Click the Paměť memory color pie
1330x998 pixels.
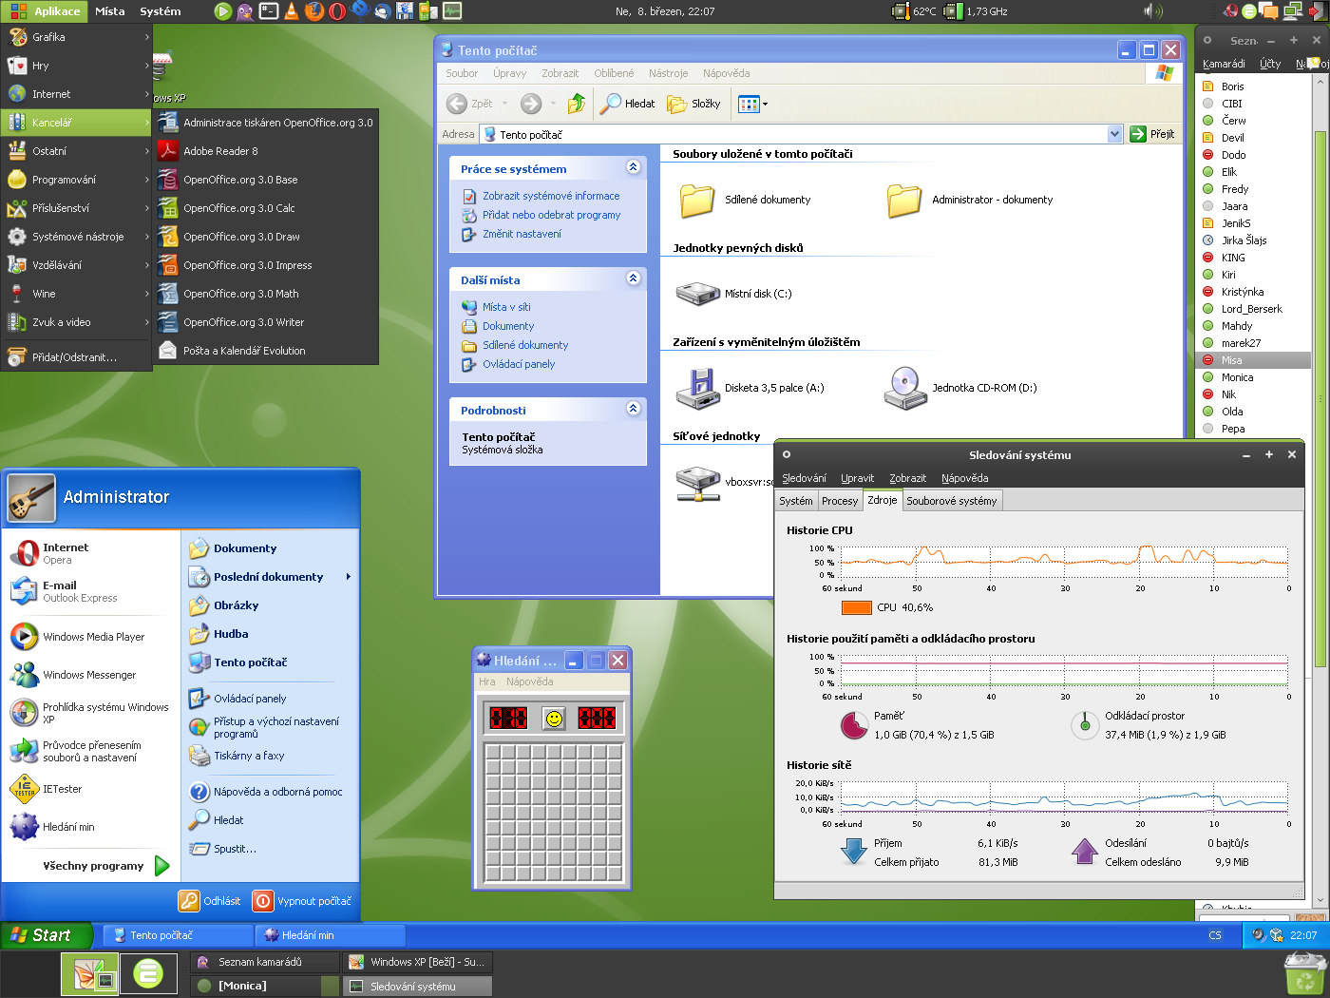click(x=854, y=726)
